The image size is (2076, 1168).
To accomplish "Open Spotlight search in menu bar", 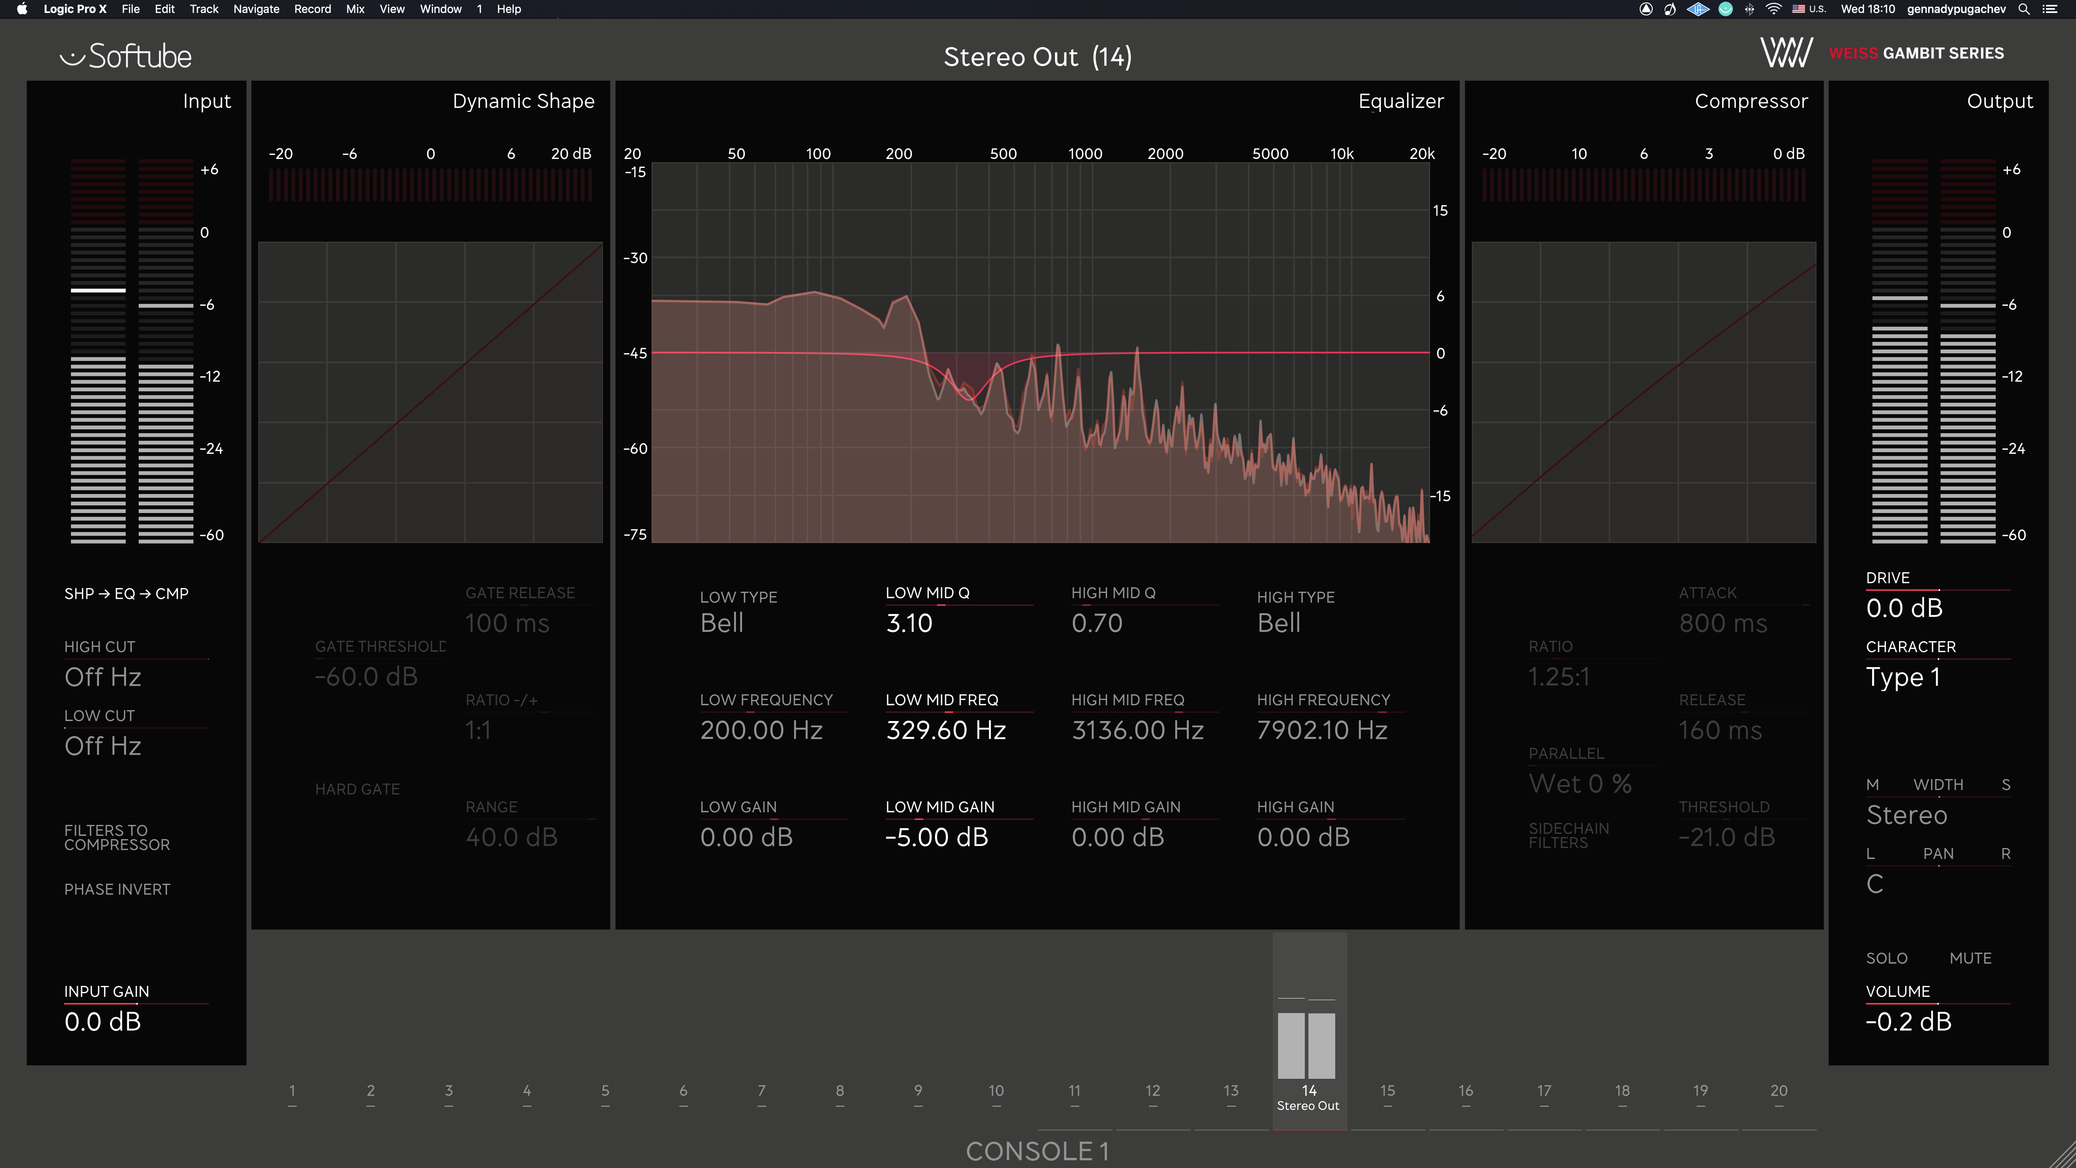I will (2024, 9).
